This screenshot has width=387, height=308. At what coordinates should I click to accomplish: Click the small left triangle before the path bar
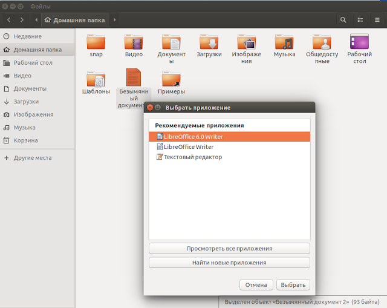pyautogui.click(x=36, y=20)
